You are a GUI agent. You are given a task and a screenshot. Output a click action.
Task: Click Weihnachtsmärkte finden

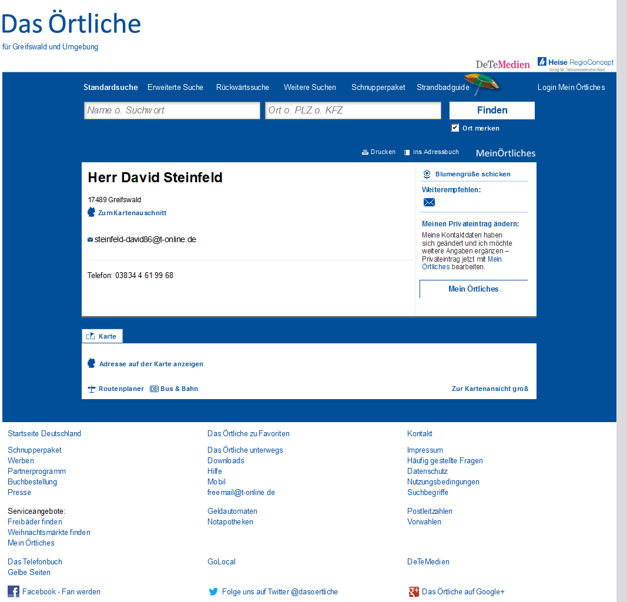pos(49,533)
